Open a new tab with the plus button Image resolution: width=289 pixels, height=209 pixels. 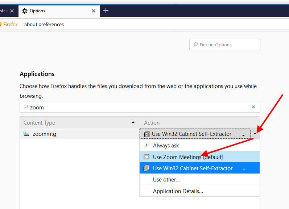coord(106,11)
